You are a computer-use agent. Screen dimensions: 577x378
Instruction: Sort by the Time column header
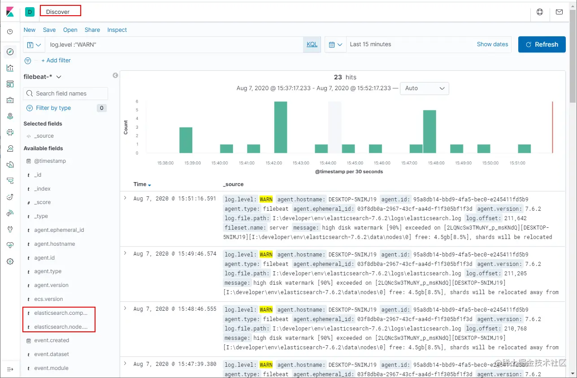coord(142,184)
